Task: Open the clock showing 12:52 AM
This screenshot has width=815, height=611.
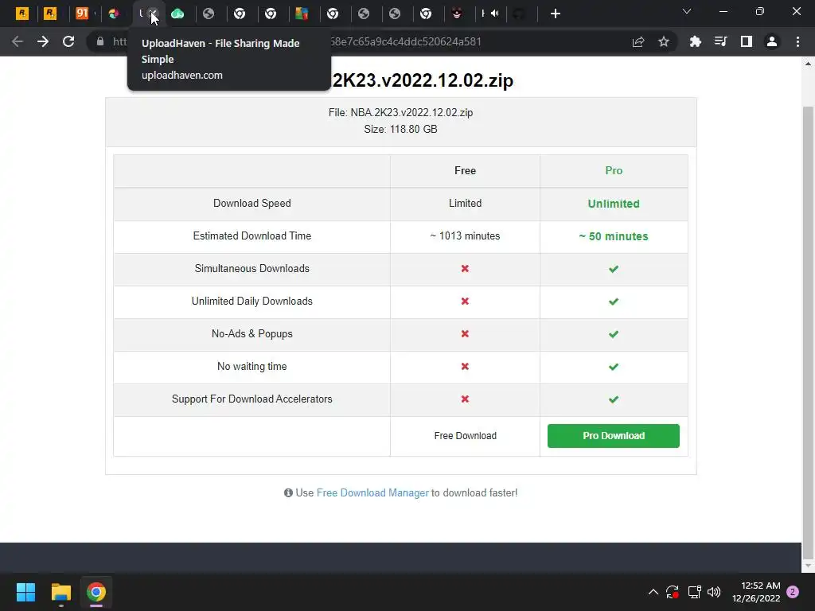Action: tap(756, 592)
